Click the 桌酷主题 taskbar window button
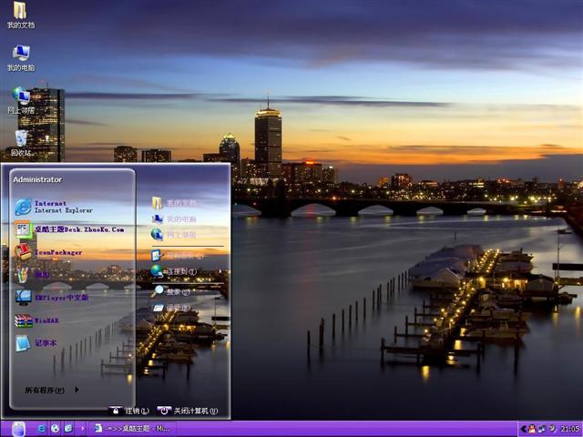This screenshot has width=583, height=437. coord(131,428)
